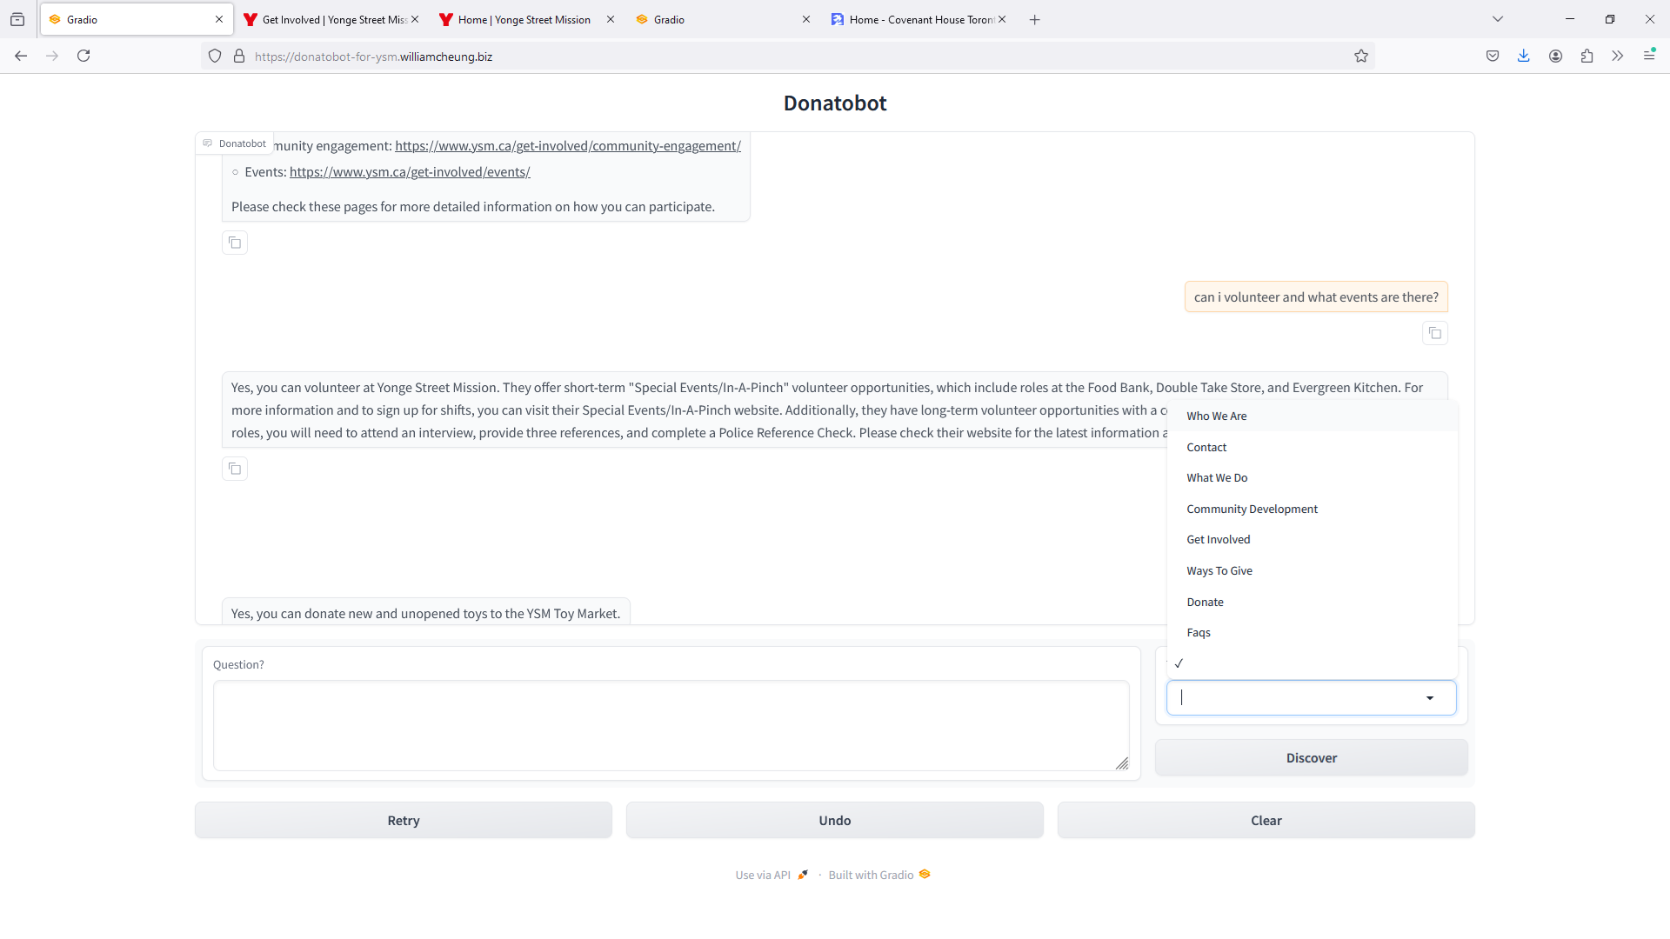Open the ysm.ca events link
Image resolution: width=1670 pixels, height=939 pixels.
click(x=410, y=172)
